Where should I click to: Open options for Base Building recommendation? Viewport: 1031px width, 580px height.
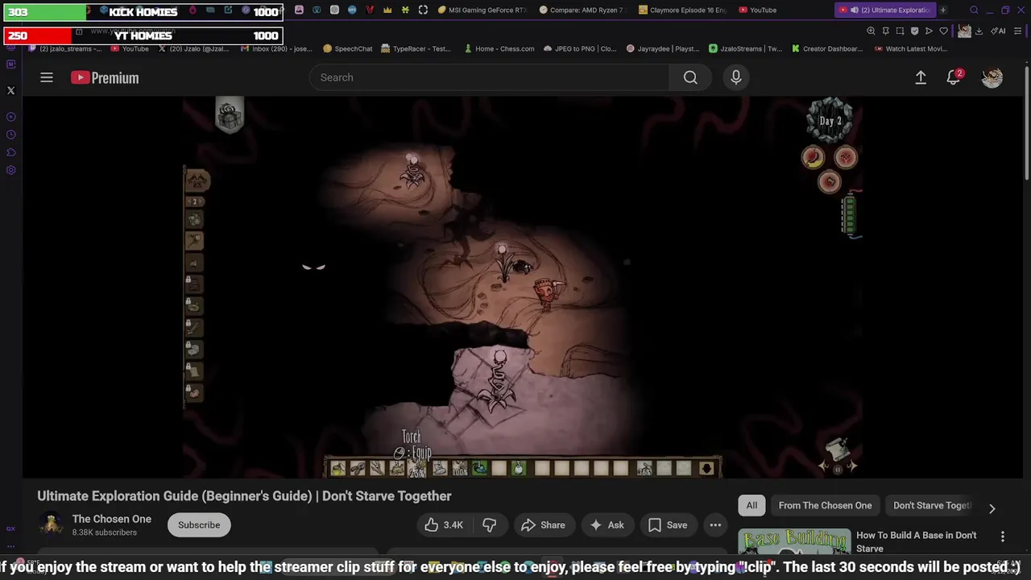click(x=1003, y=536)
